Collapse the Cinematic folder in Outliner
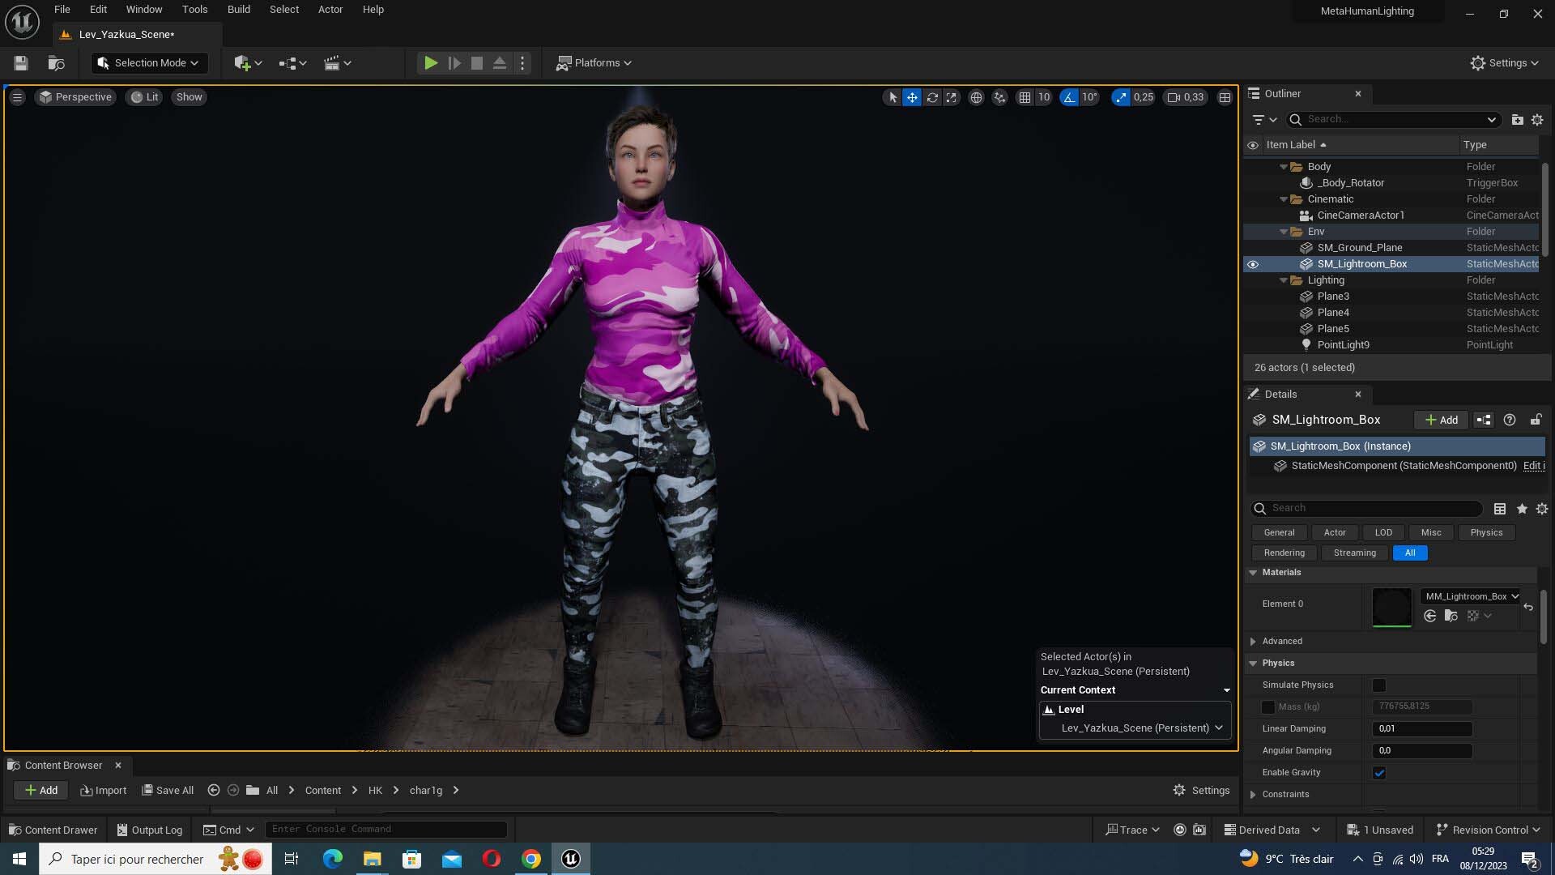Screen dimensions: 1555x875 pos(1284,199)
